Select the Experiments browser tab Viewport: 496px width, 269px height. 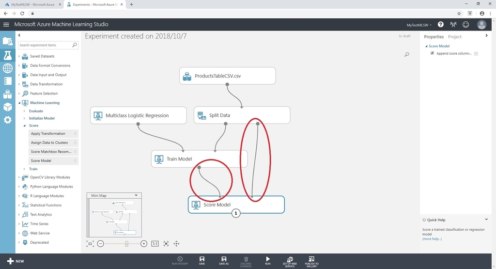pyautogui.click(x=94, y=4)
